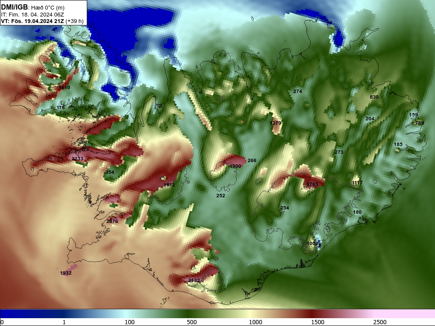The width and height of the screenshot is (435, 326).
Task: Select the 1379 height label
Action: [x=275, y=123]
